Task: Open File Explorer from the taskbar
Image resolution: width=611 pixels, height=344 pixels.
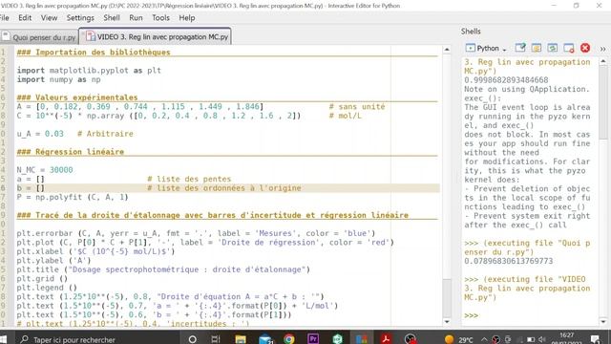Action: pyautogui.click(x=241, y=339)
